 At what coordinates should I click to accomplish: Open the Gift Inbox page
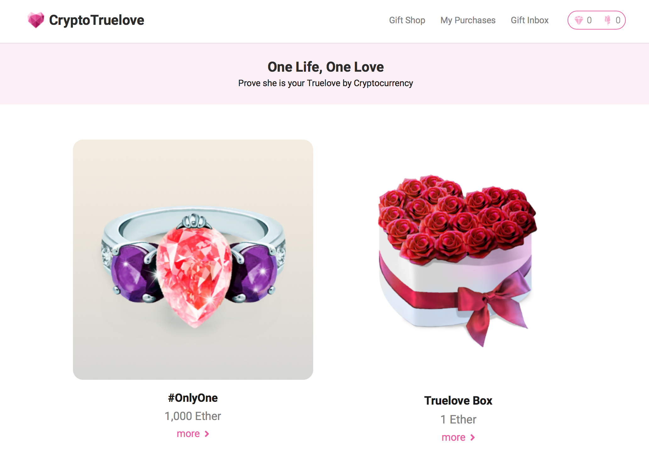[530, 20]
